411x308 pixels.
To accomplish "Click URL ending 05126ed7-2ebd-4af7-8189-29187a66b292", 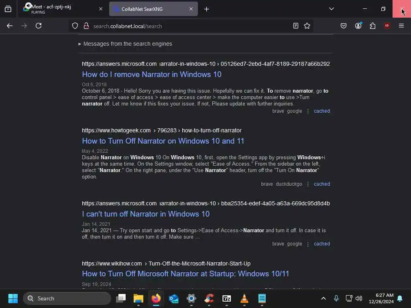I will 206,64.
